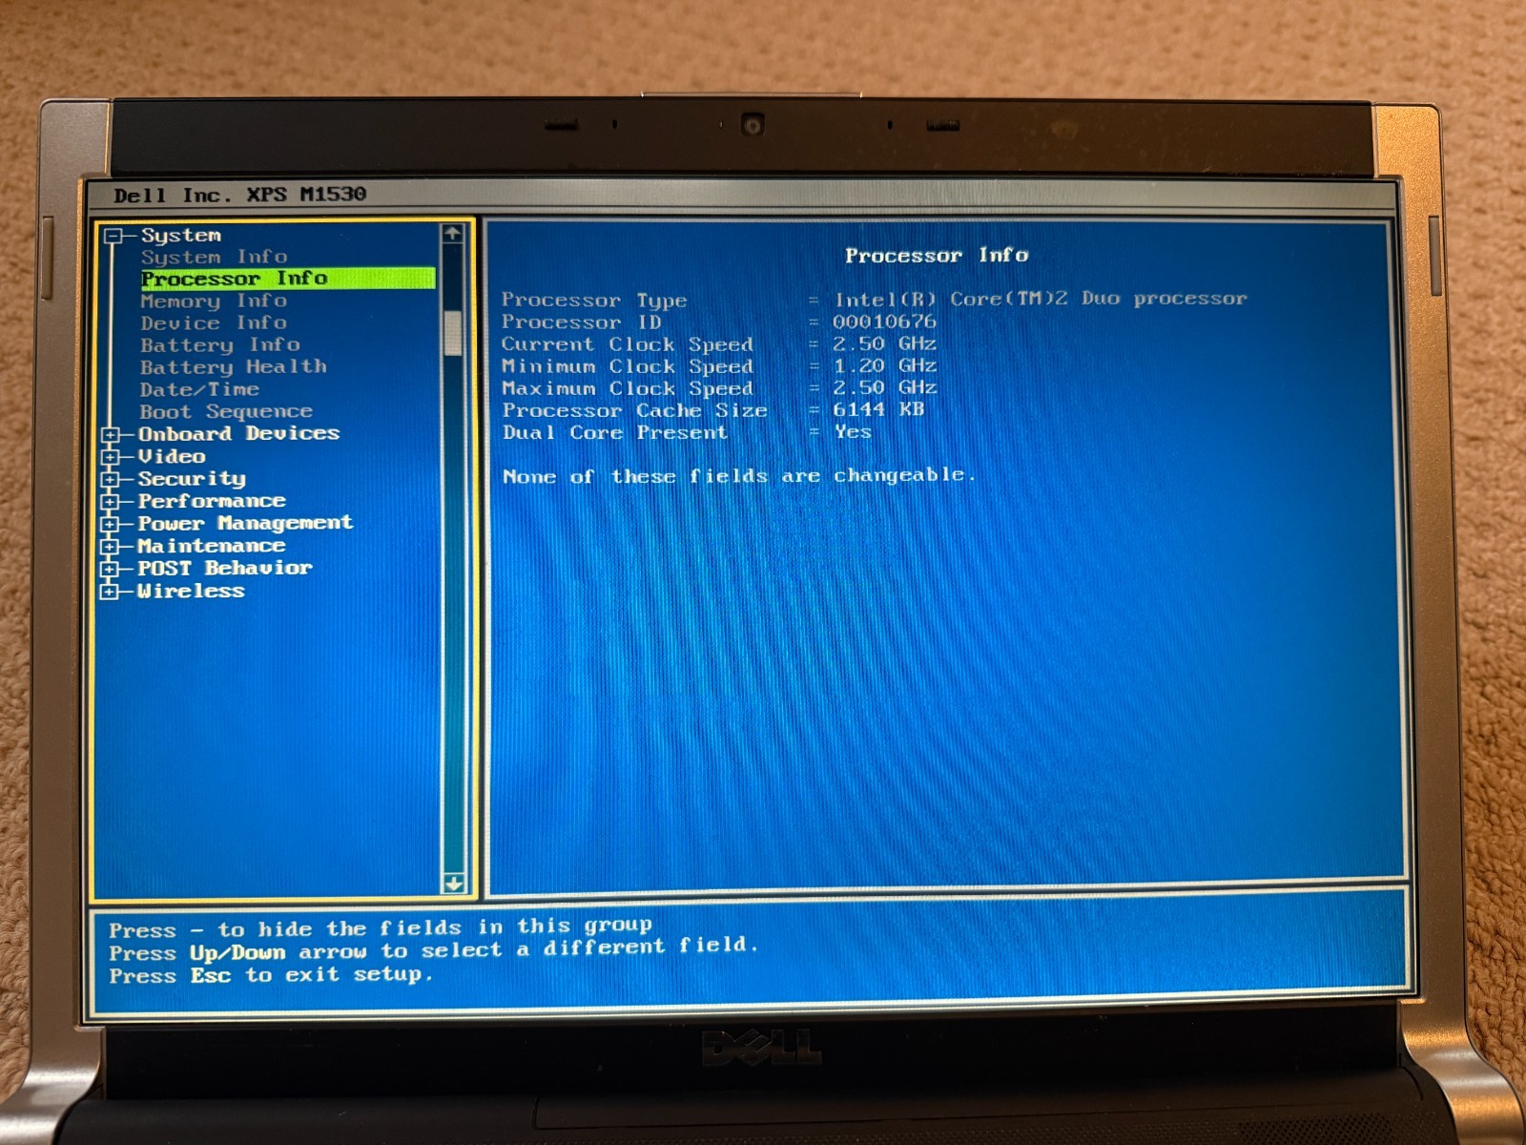Click the Minimum Clock Speed 1.20 GHz value
The height and width of the screenshot is (1145, 1526).
[x=884, y=365]
